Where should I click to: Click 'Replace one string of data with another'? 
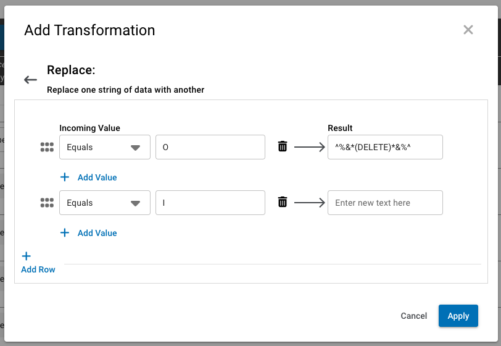tap(126, 90)
